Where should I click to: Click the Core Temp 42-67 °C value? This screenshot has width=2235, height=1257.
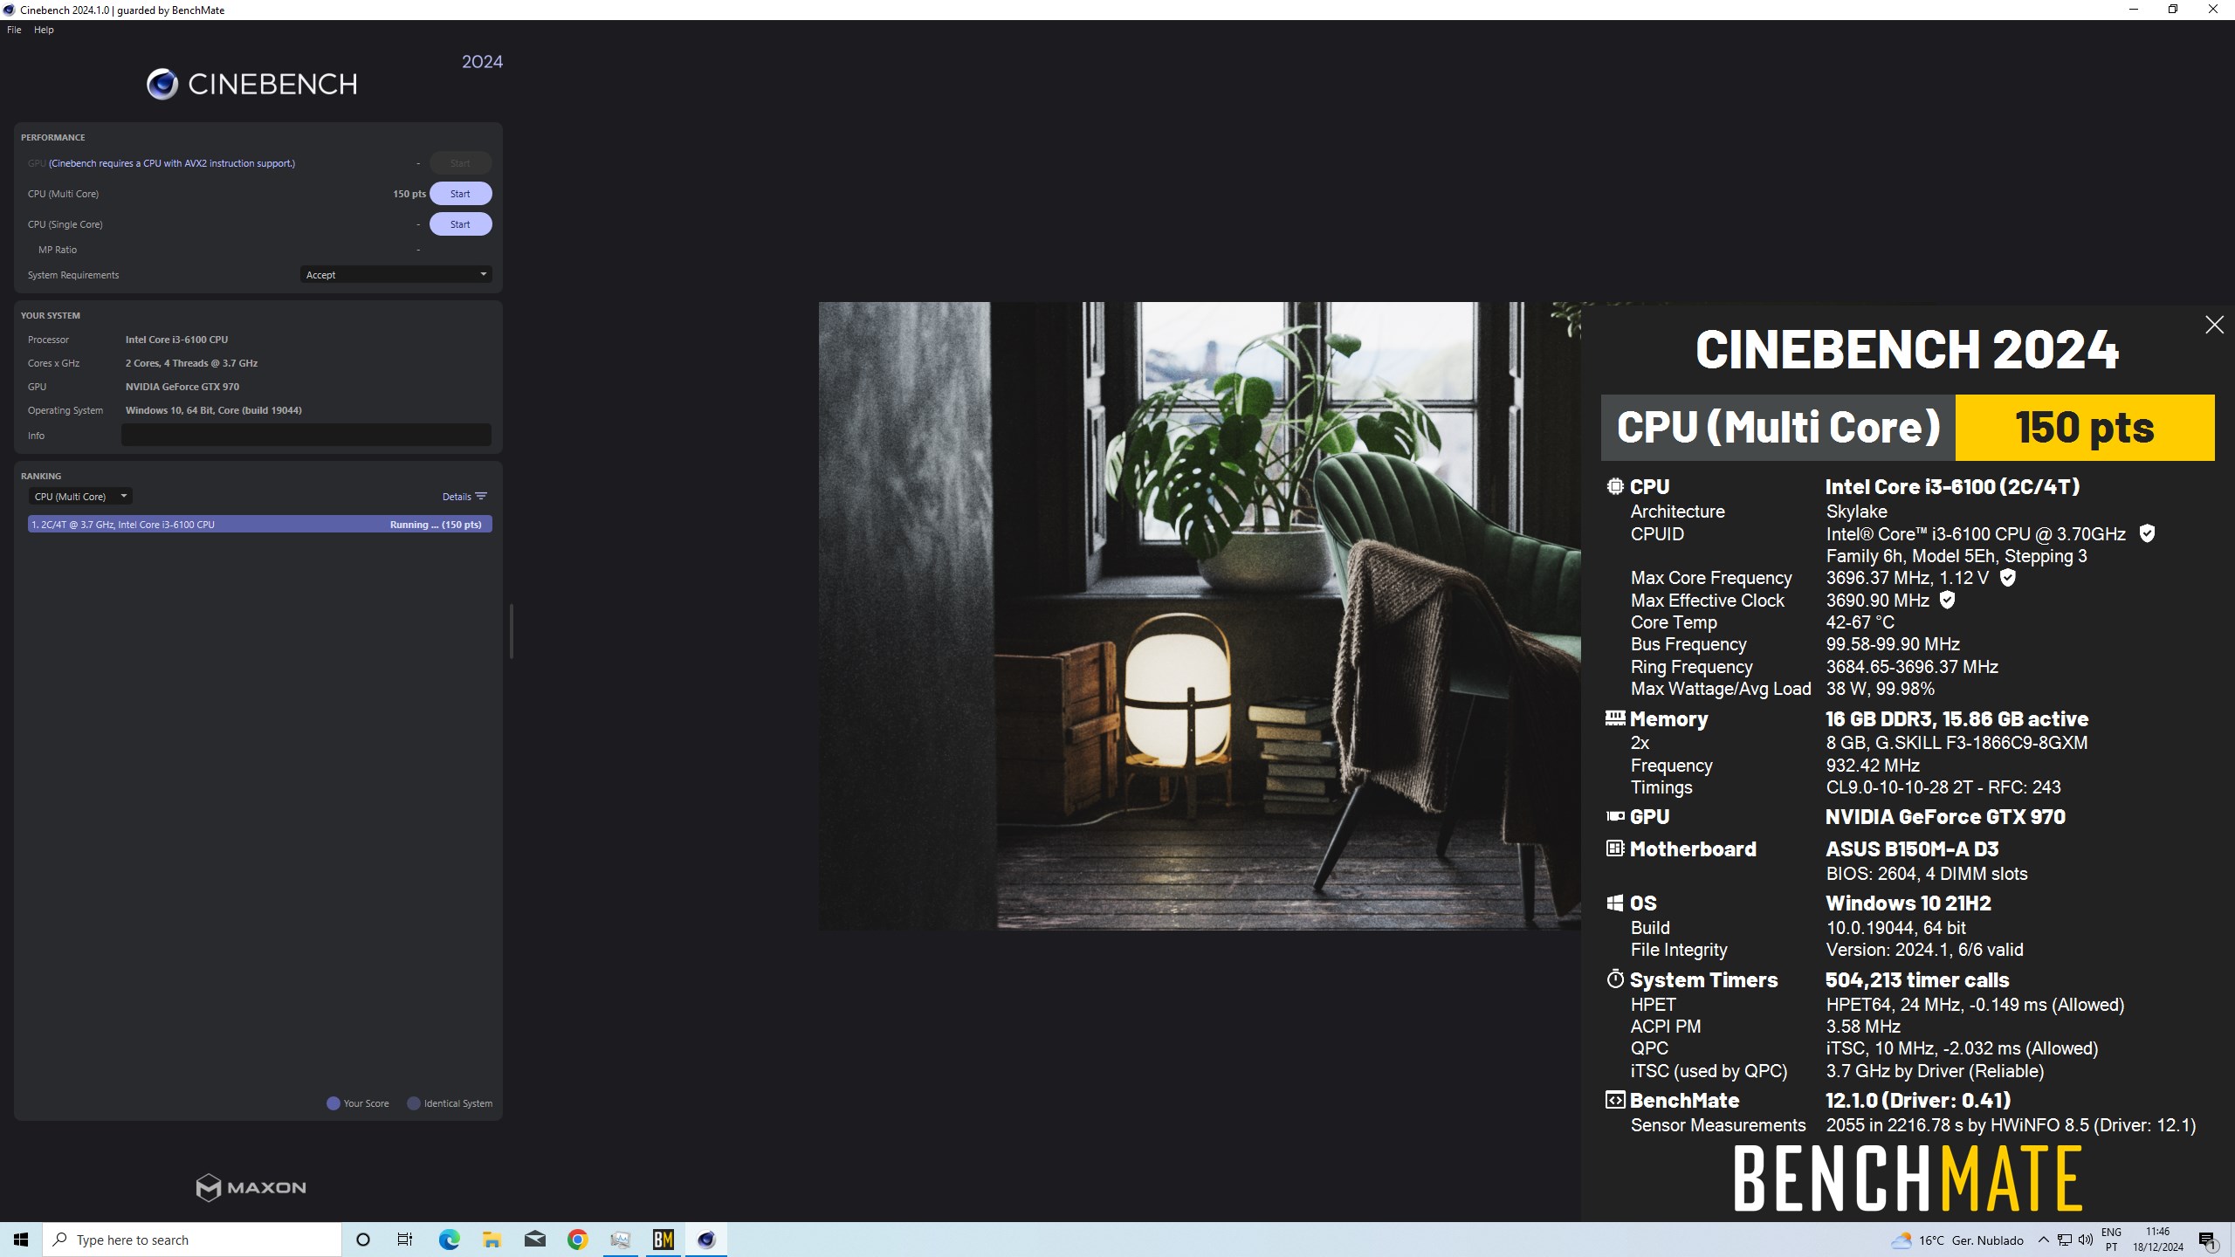pos(1860,622)
